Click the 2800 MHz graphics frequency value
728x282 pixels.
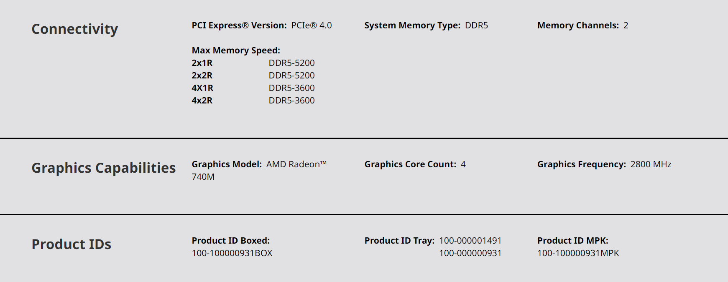point(651,164)
